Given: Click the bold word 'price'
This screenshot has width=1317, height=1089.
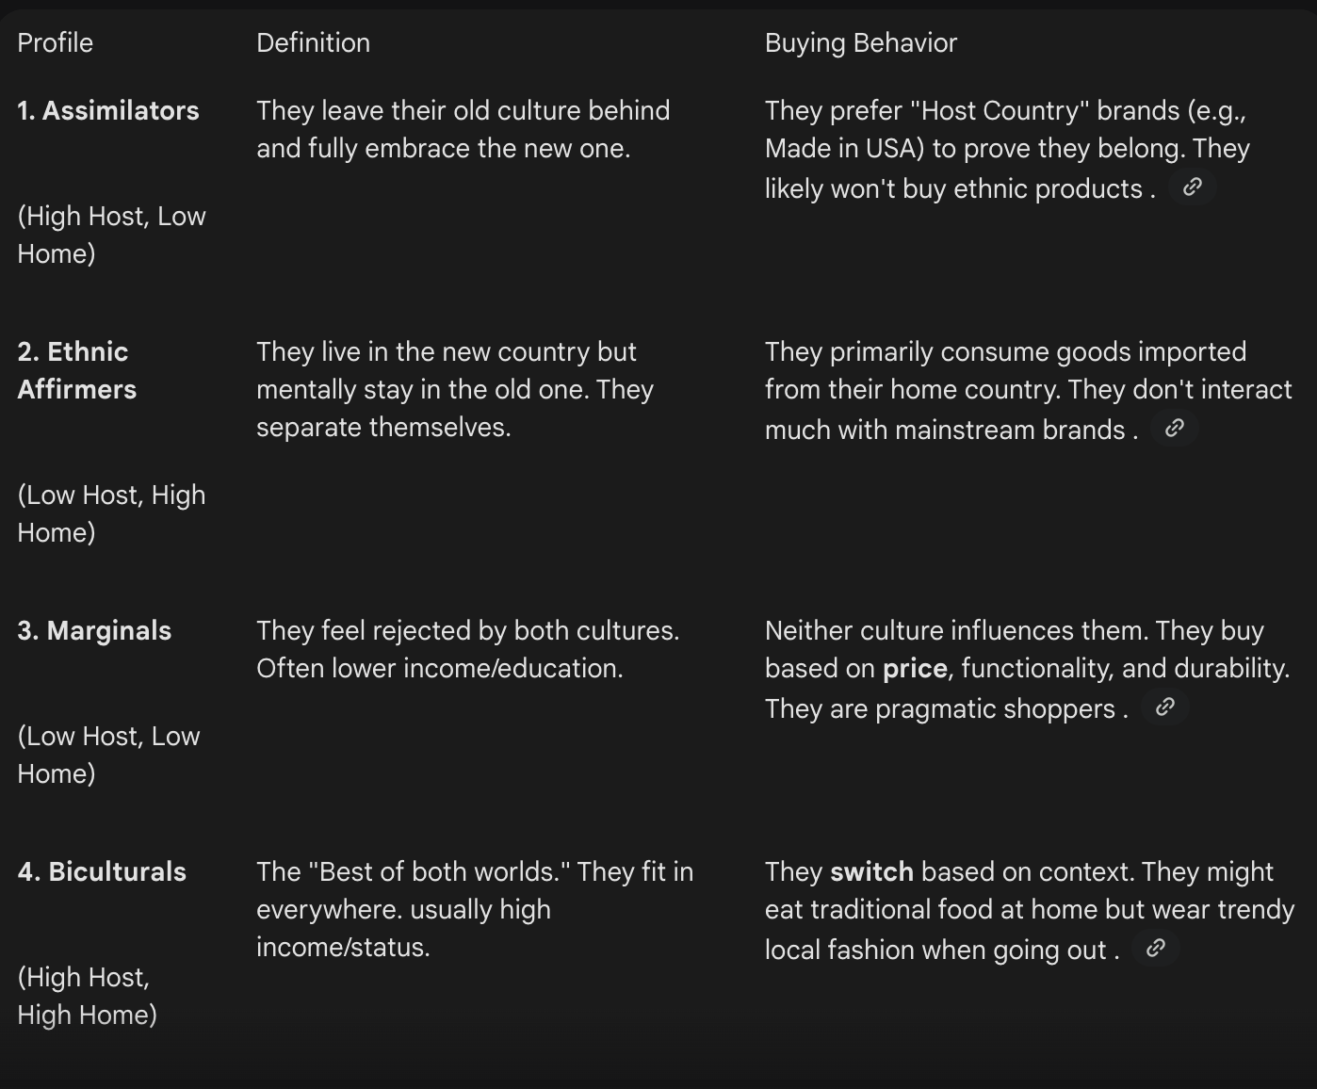Looking at the screenshot, I should click(x=915, y=668).
